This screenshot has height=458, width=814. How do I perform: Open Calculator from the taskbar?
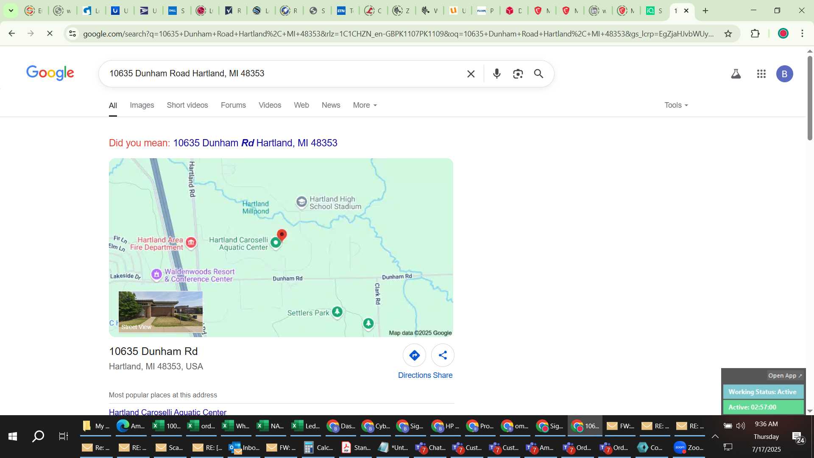tap(319, 447)
